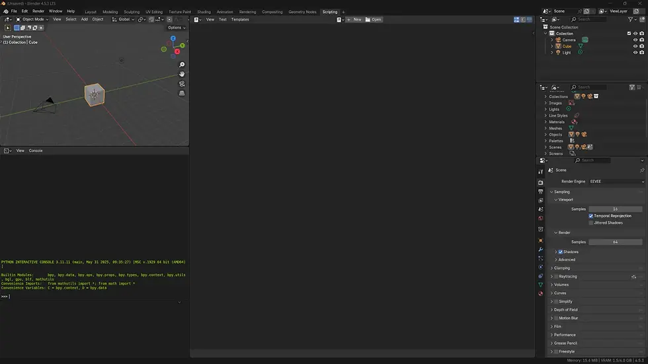The height and width of the screenshot is (364, 648).
Task: Open the viewport Add menu
Action: (85, 19)
